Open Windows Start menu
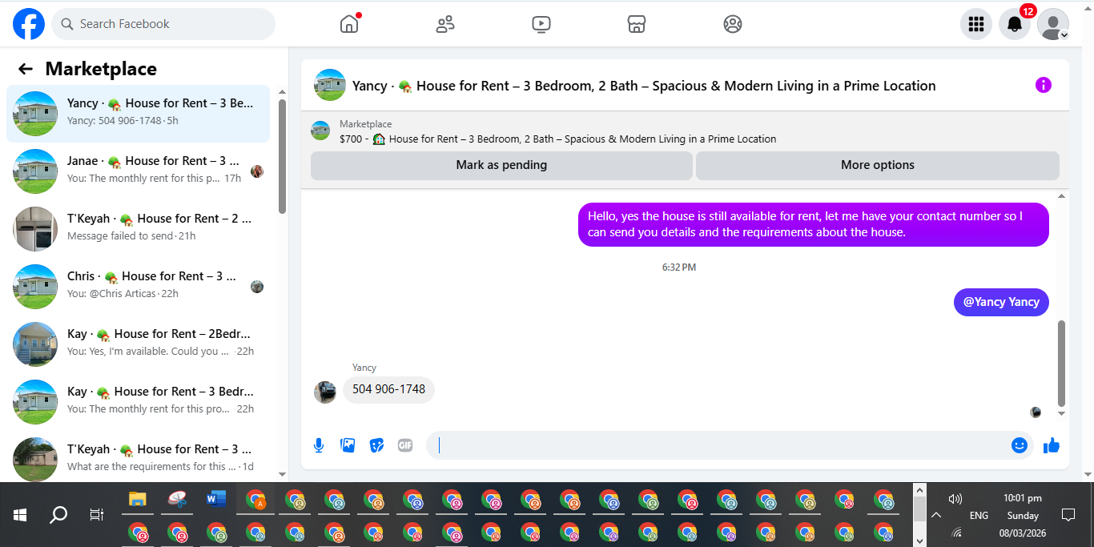Image resolution: width=1094 pixels, height=547 pixels. (20, 515)
